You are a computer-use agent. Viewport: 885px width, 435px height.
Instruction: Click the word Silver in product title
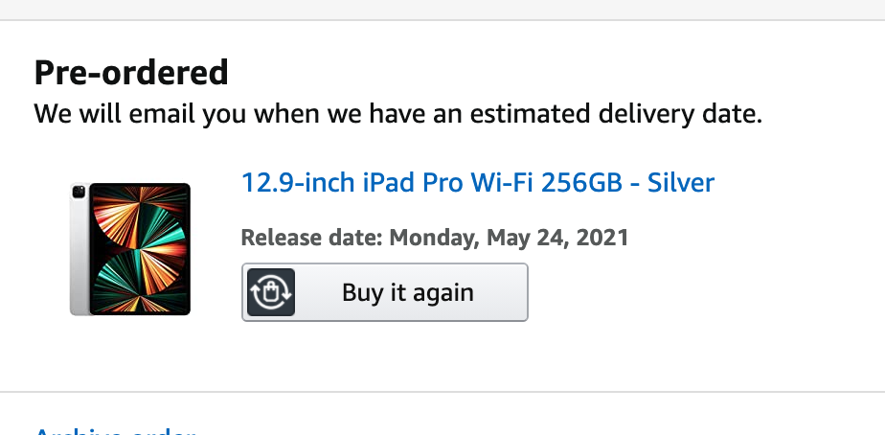pyautogui.click(x=681, y=182)
